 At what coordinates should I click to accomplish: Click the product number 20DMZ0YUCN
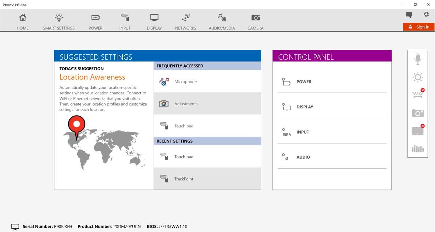point(126,226)
